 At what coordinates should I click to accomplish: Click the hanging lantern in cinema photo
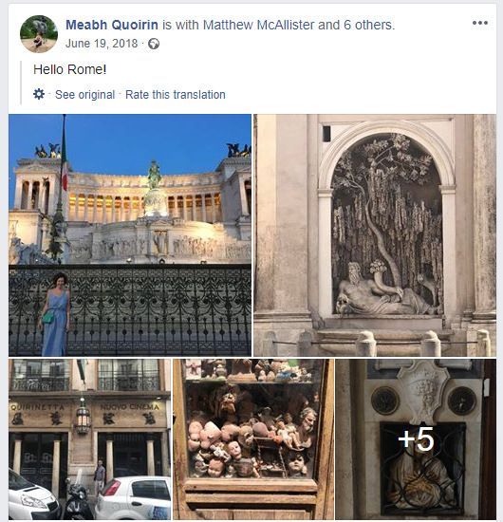[x=83, y=417]
